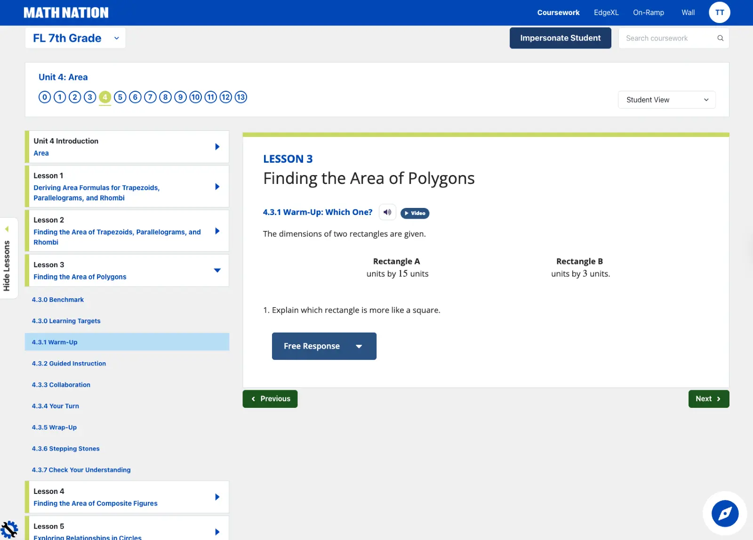Click the Impersonate Student button
The image size is (753, 540).
(x=560, y=38)
